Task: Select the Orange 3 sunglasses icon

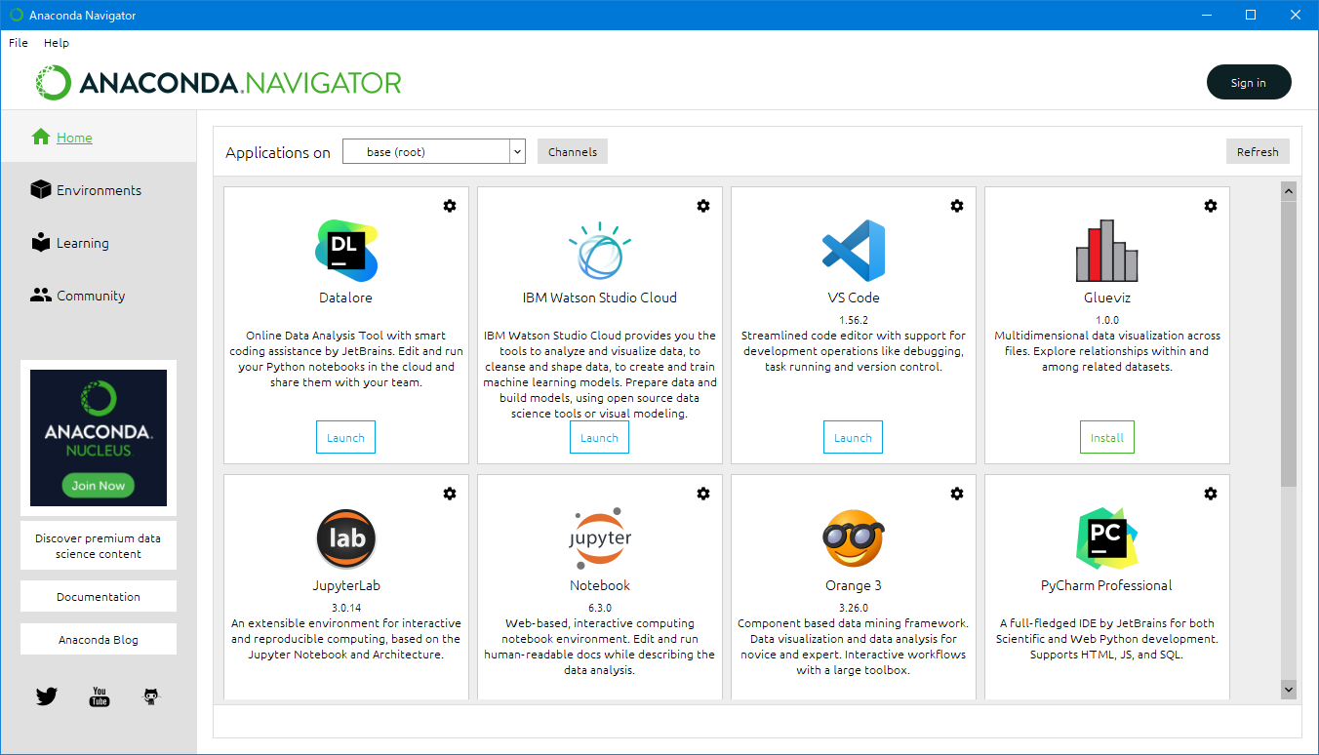Action: coord(853,538)
